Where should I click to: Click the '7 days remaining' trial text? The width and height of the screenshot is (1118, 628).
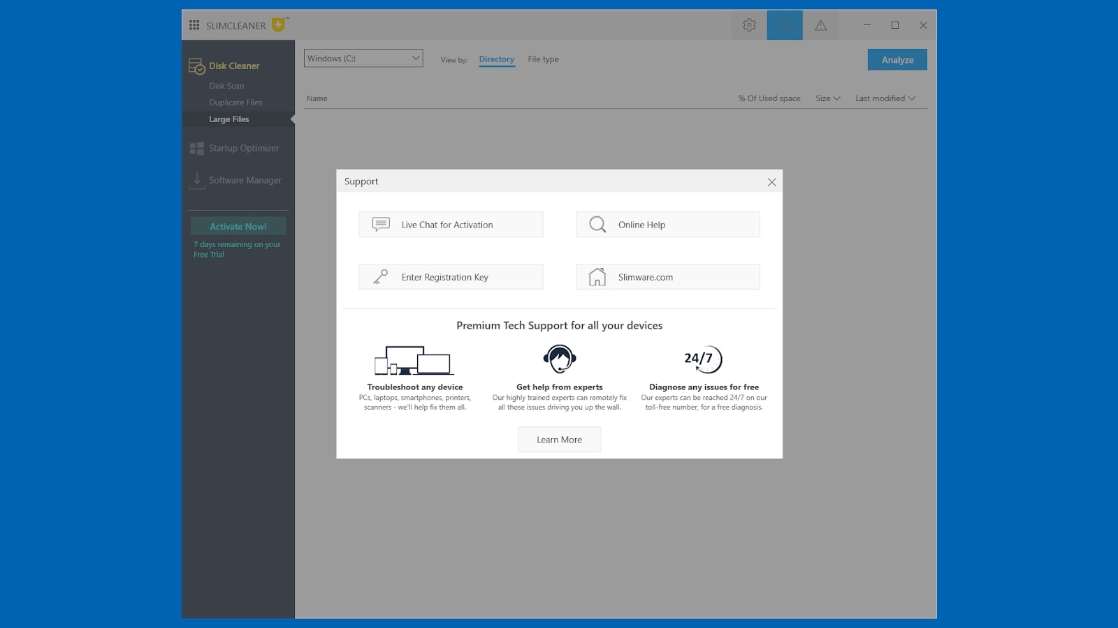237,250
